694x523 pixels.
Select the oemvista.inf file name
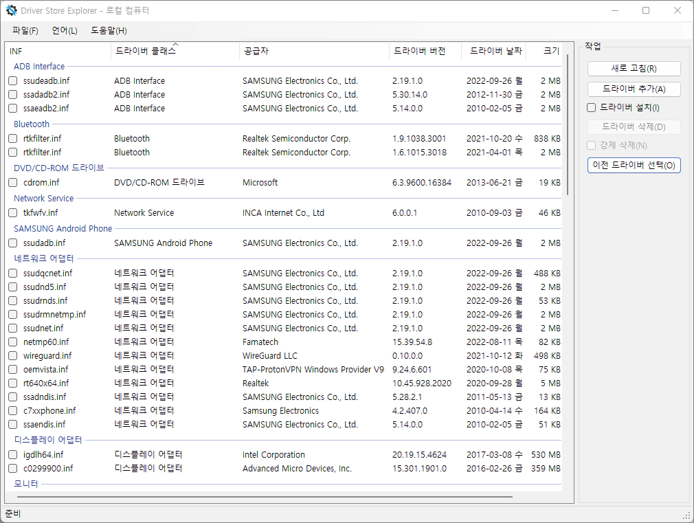[45, 369]
